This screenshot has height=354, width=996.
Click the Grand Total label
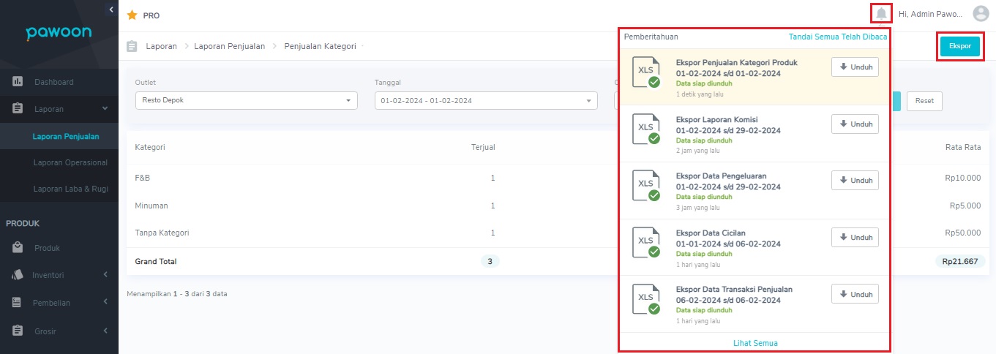point(156,261)
